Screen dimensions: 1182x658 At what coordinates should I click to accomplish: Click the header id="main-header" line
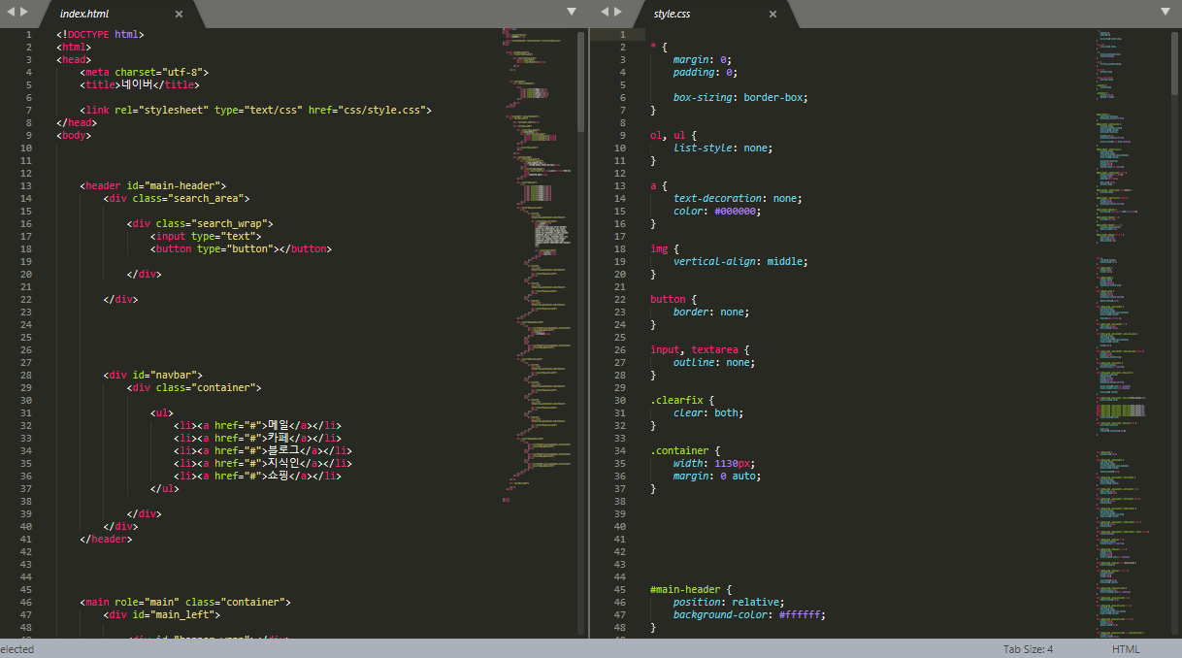tap(152, 185)
